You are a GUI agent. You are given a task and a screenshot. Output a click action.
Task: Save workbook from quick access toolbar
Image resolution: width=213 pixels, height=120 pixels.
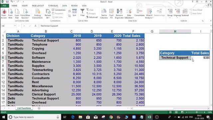(7, 2)
